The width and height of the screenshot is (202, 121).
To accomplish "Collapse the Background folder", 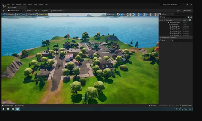I will tap(168, 24).
